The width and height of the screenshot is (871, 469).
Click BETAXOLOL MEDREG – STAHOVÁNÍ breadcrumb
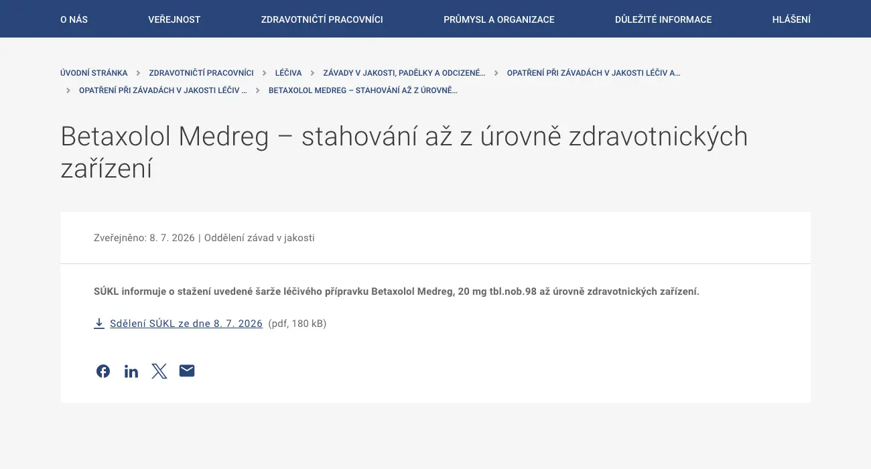click(363, 90)
